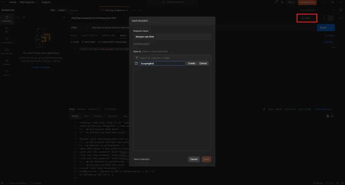Open the APIs sidebar panel
345x185 pixels.
tap(6, 30)
